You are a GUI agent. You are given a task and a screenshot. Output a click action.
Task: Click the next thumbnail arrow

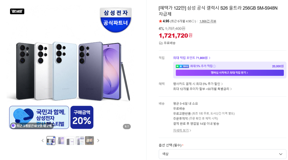pyautogui.click(x=98, y=141)
